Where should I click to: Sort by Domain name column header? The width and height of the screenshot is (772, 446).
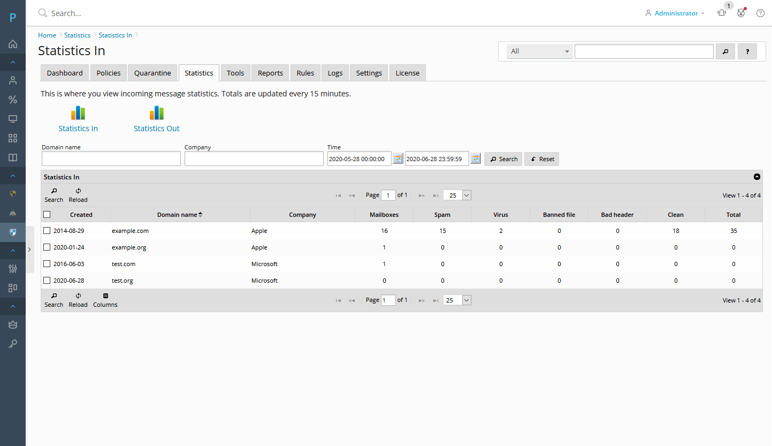click(180, 215)
